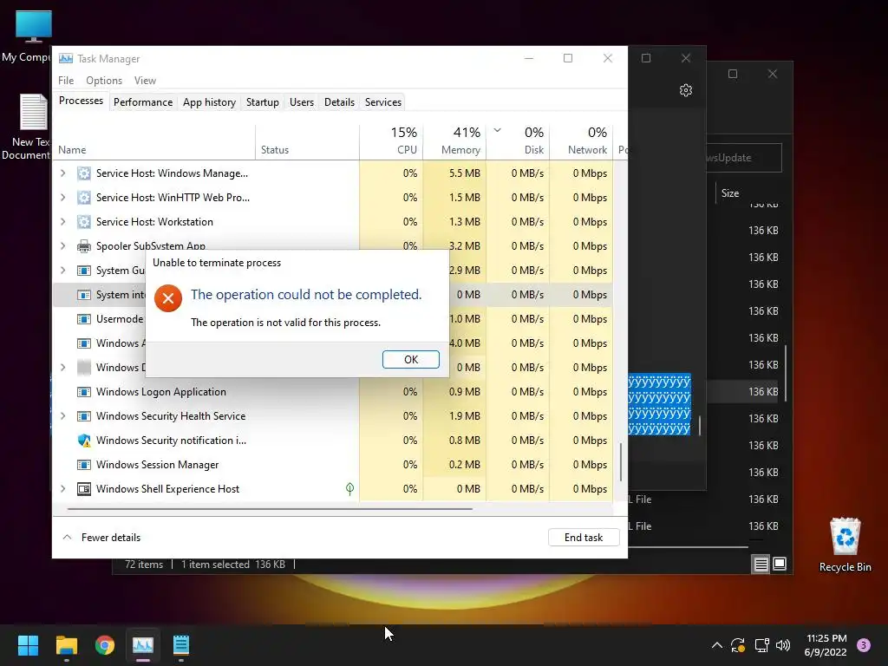Open the Options menu
The height and width of the screenshot is (666, 888).
(104, 81)
